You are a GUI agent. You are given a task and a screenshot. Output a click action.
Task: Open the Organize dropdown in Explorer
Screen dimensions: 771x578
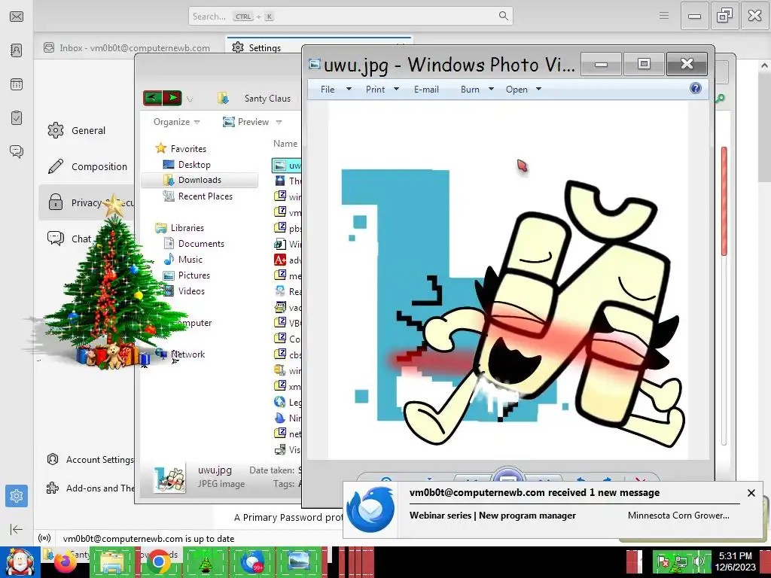click(176, 122)
